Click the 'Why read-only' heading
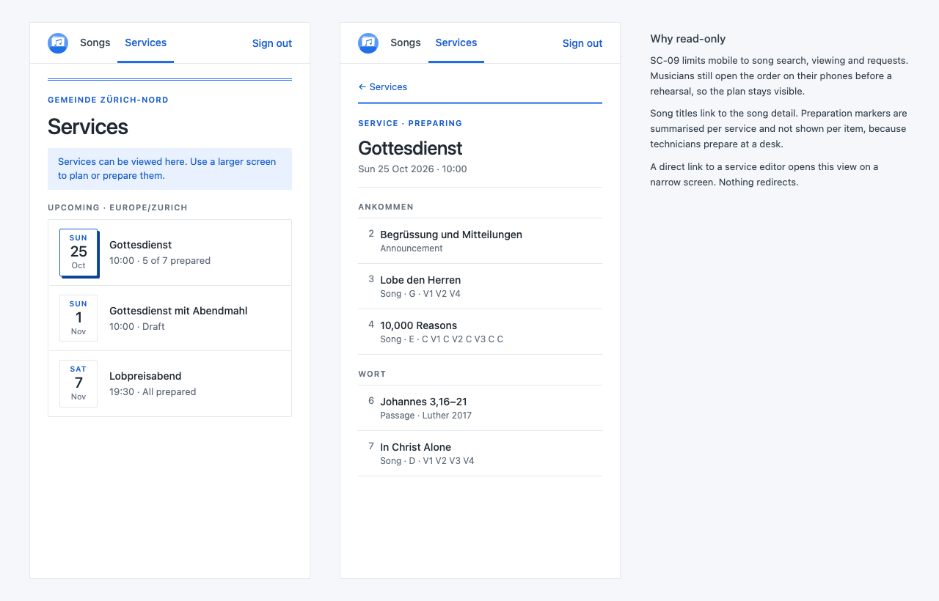Image resolution: width=939 pixels, height=601 pixels. (x=687, y=39)
